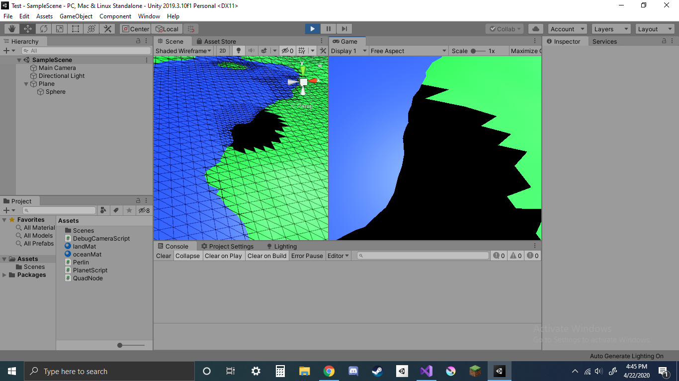Select PlanetScript asset
The width and height of the screenshot is (679, 381).
coord(86,270)
